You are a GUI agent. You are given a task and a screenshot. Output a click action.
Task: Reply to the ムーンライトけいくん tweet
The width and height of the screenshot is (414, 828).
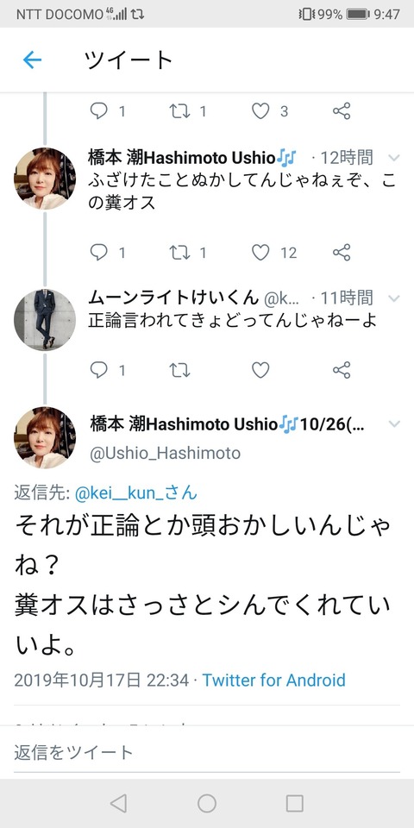(98, 370)
